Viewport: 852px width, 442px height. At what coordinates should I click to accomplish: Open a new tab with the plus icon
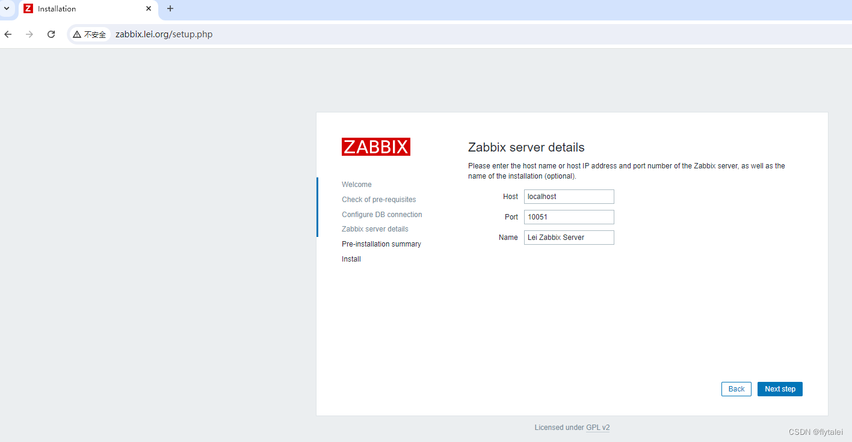pos(170,8)
